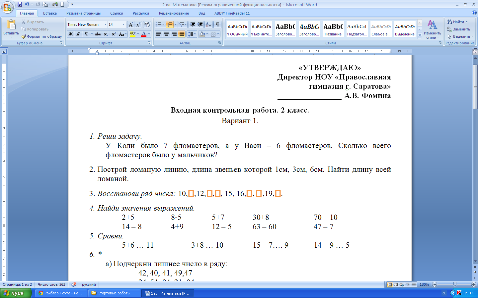Click the subscript icon
The width and height of the screenshot is (478, 298).
106,34
